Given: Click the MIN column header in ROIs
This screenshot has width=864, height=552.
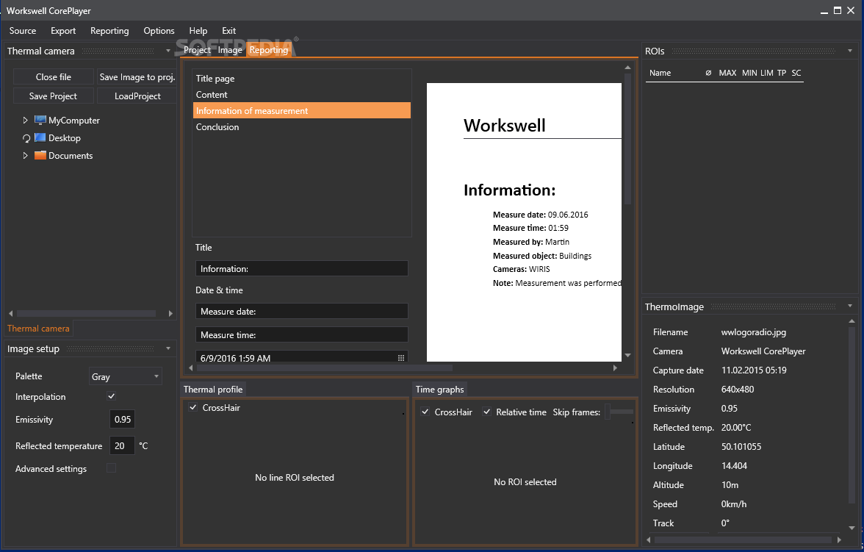Looking at the screenshot, I should (749, 73).
